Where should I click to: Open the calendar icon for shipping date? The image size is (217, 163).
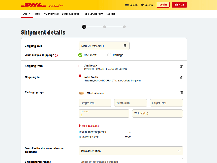pos(125,46)
